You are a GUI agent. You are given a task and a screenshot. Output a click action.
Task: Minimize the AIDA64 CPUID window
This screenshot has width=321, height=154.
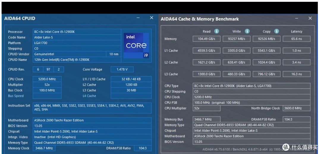[x=138, y=18]
